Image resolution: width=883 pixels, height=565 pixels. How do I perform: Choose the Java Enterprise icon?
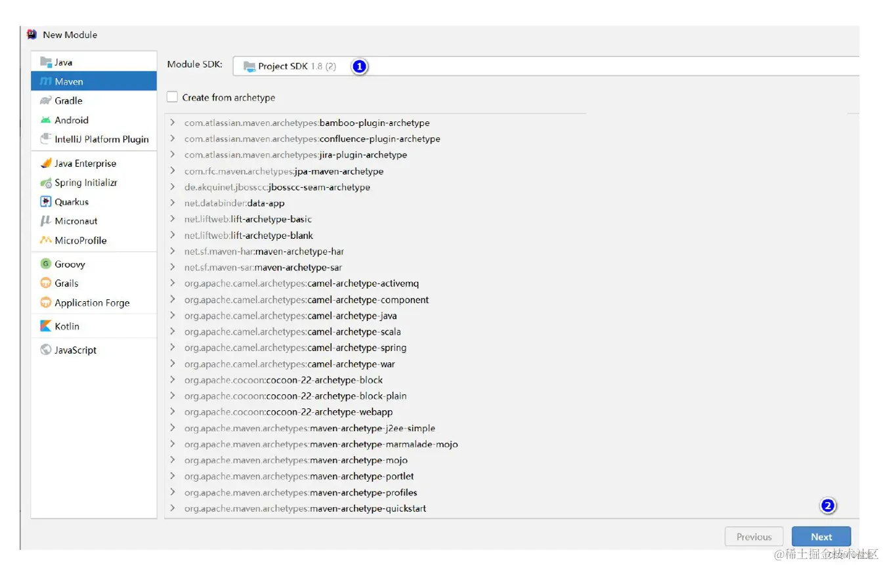pyautogui.click(x=46, y=163)
